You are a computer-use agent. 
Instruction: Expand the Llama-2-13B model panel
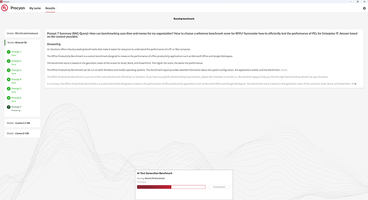22,133
